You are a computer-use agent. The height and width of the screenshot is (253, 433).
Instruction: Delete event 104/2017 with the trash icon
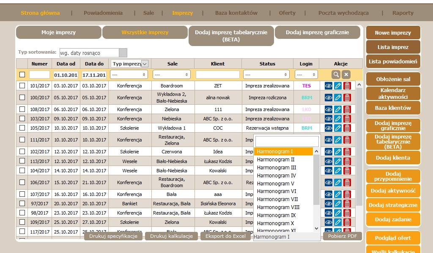347,171
